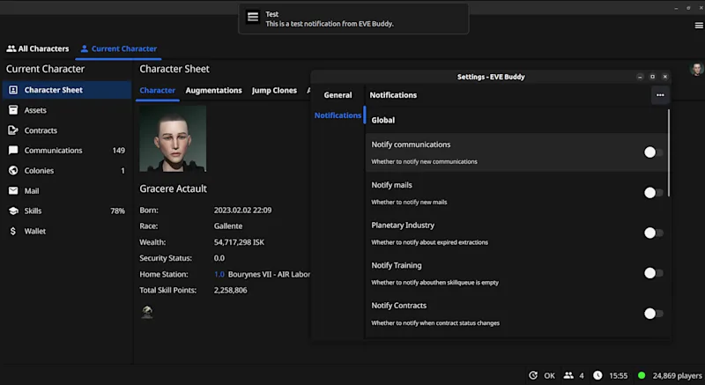The image size is (705, 385).
Task: Click the Wealth value 54,717,298 ISK
Action: point(239,242)
